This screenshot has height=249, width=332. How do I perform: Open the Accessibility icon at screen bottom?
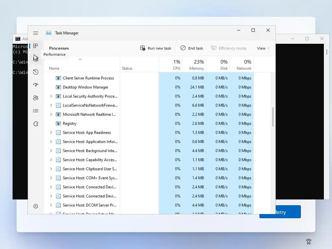tap(309, 241)
